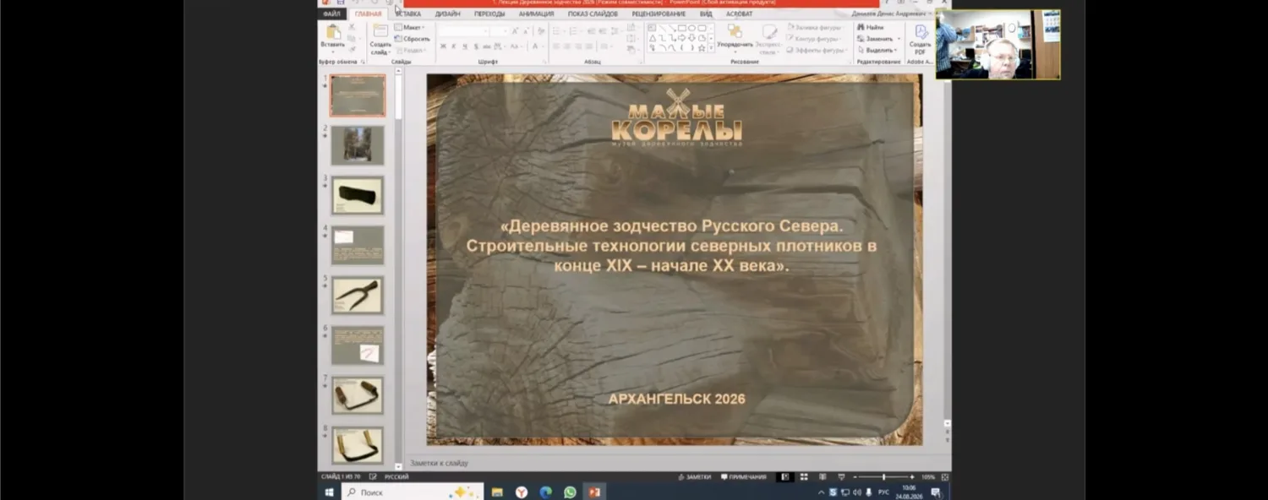The image size is (1268, 500).
Task: Open File Explorer from the taskbar
Action: click(x=497, y=492)
